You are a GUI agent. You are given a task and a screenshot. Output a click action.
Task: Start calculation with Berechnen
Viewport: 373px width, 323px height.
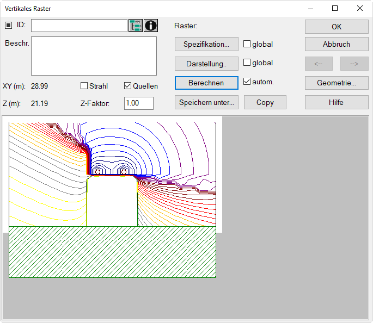(x=206, y=83)
